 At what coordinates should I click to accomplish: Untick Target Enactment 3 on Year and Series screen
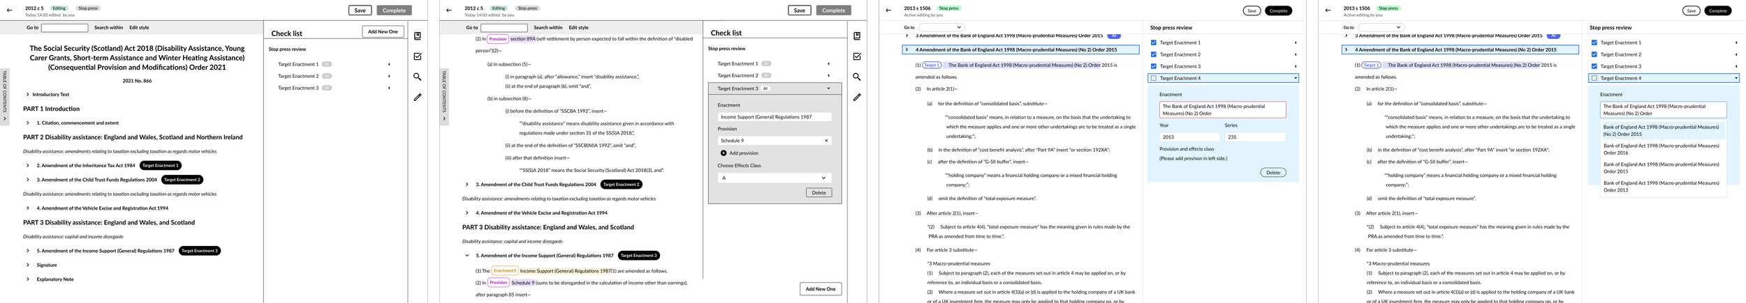1154,66
